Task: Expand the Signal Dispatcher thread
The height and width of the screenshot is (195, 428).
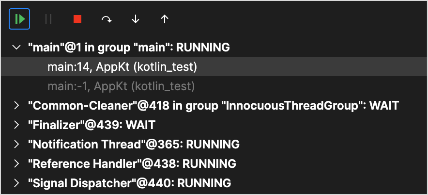Action: coord(16,183)
